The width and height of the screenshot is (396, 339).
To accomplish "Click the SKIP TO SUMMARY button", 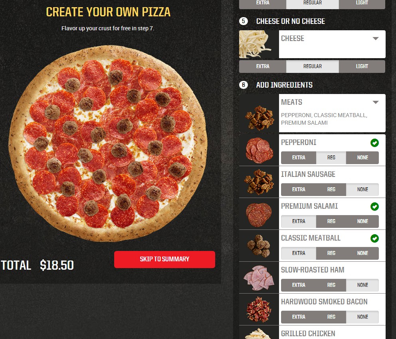I will 164,259.
